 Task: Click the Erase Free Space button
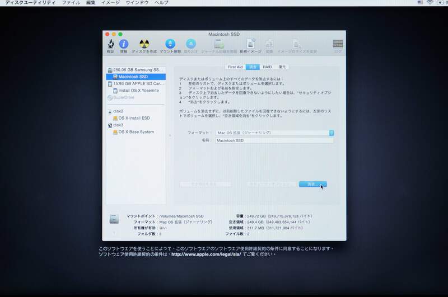[x=205, y=185]
